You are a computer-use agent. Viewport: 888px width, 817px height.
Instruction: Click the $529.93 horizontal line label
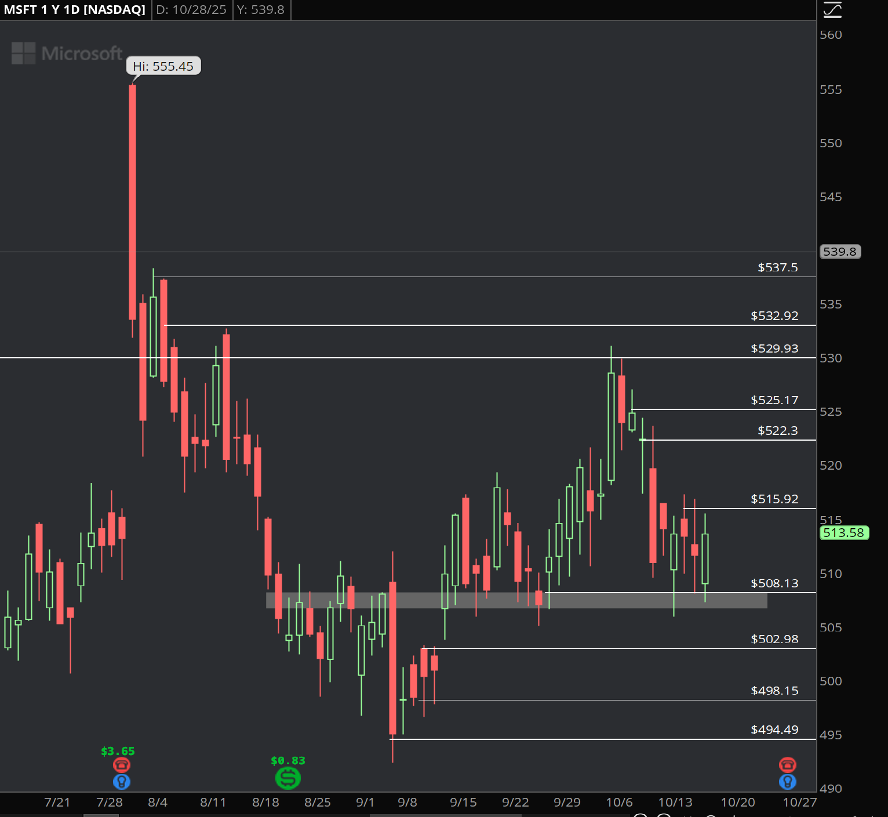coord(774,348)
